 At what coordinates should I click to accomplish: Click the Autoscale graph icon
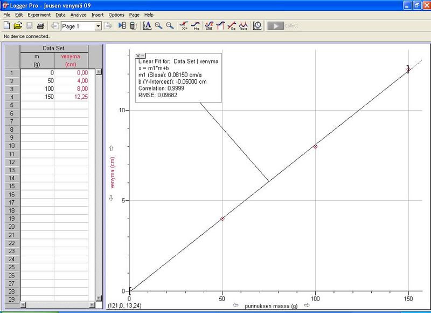147,26
